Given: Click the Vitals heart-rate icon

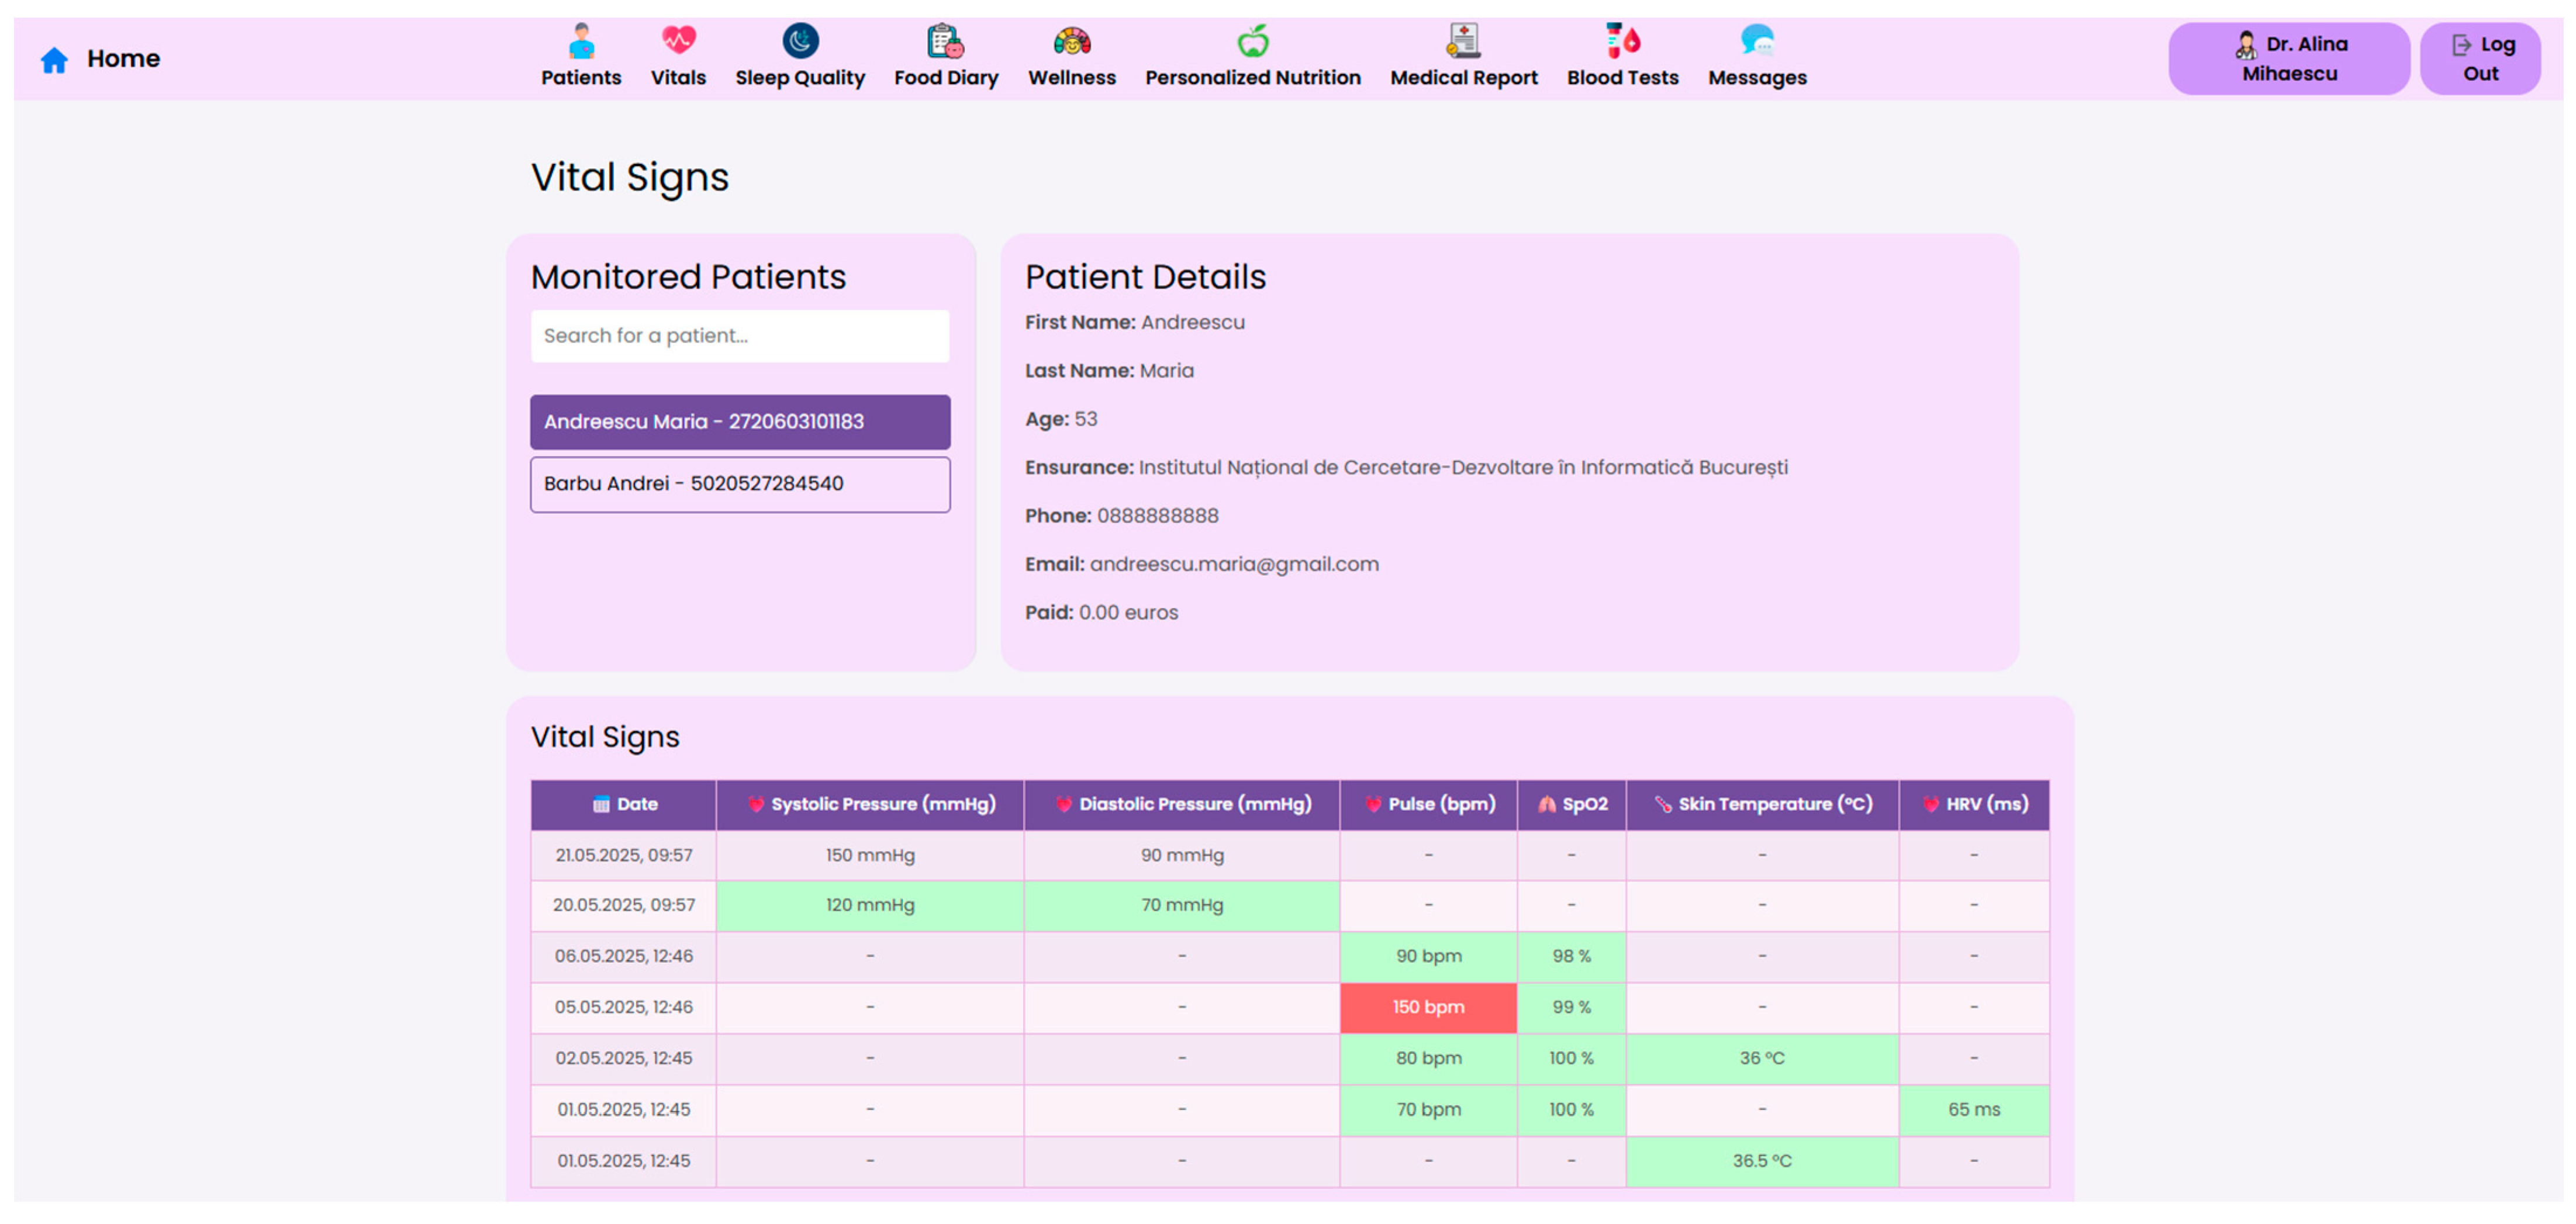Looking at the screenshot, I should [678, 41].
